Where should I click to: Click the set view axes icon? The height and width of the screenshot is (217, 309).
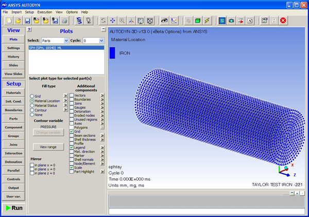coord(131,21)
